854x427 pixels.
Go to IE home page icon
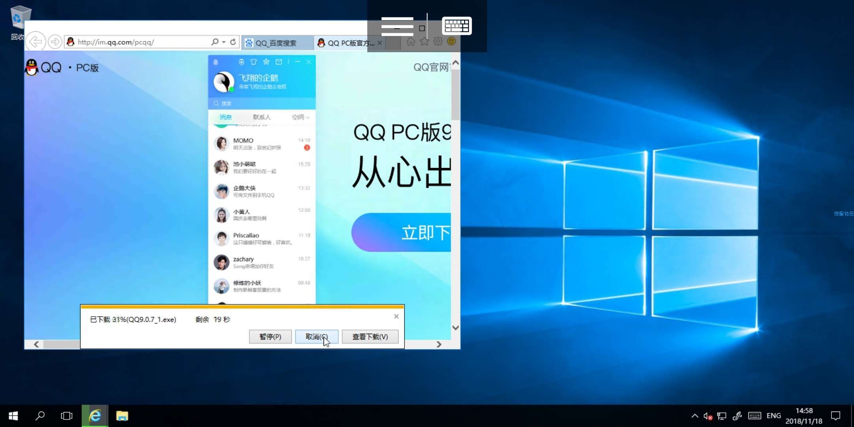pos(411,42)
